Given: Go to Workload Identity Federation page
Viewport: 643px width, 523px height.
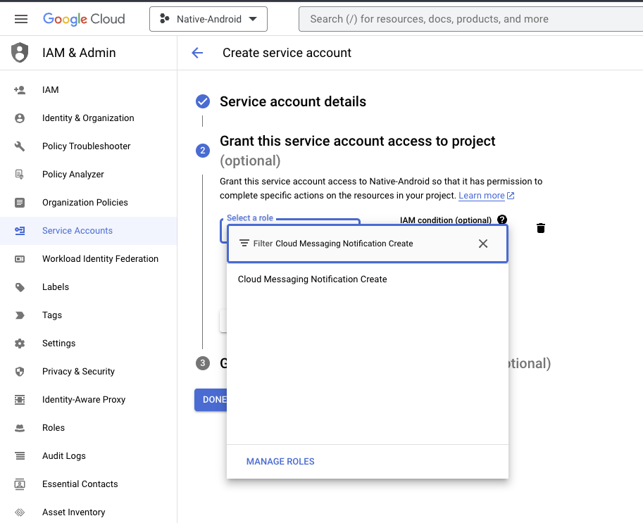Looking at the screenshot, I should pyautogui.click(x=100, y=259).
